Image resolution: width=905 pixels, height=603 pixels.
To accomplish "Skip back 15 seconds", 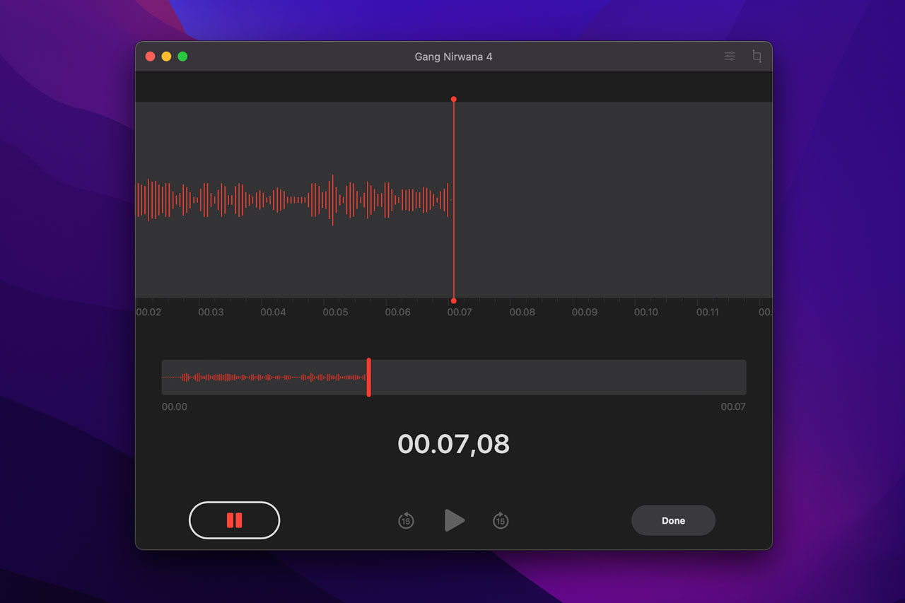I will [406, 521].
